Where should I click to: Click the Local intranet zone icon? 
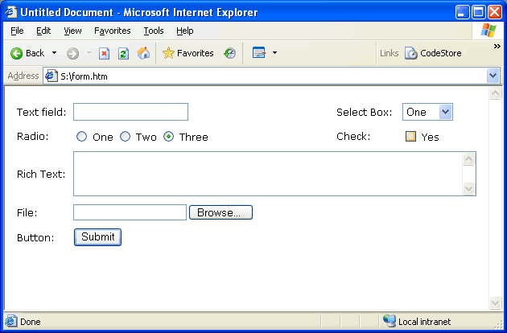390,321
